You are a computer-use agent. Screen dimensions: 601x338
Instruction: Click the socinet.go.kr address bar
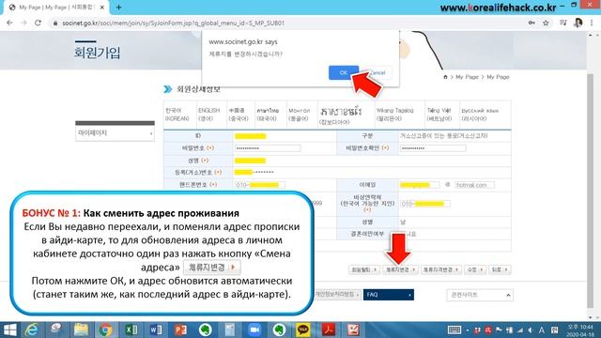pyautogui.click(x=287, y=23)
